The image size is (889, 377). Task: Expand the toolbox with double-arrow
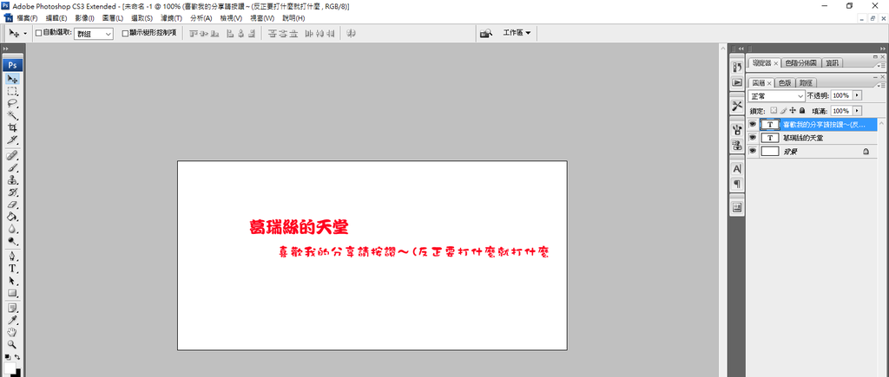coord(6,49)
